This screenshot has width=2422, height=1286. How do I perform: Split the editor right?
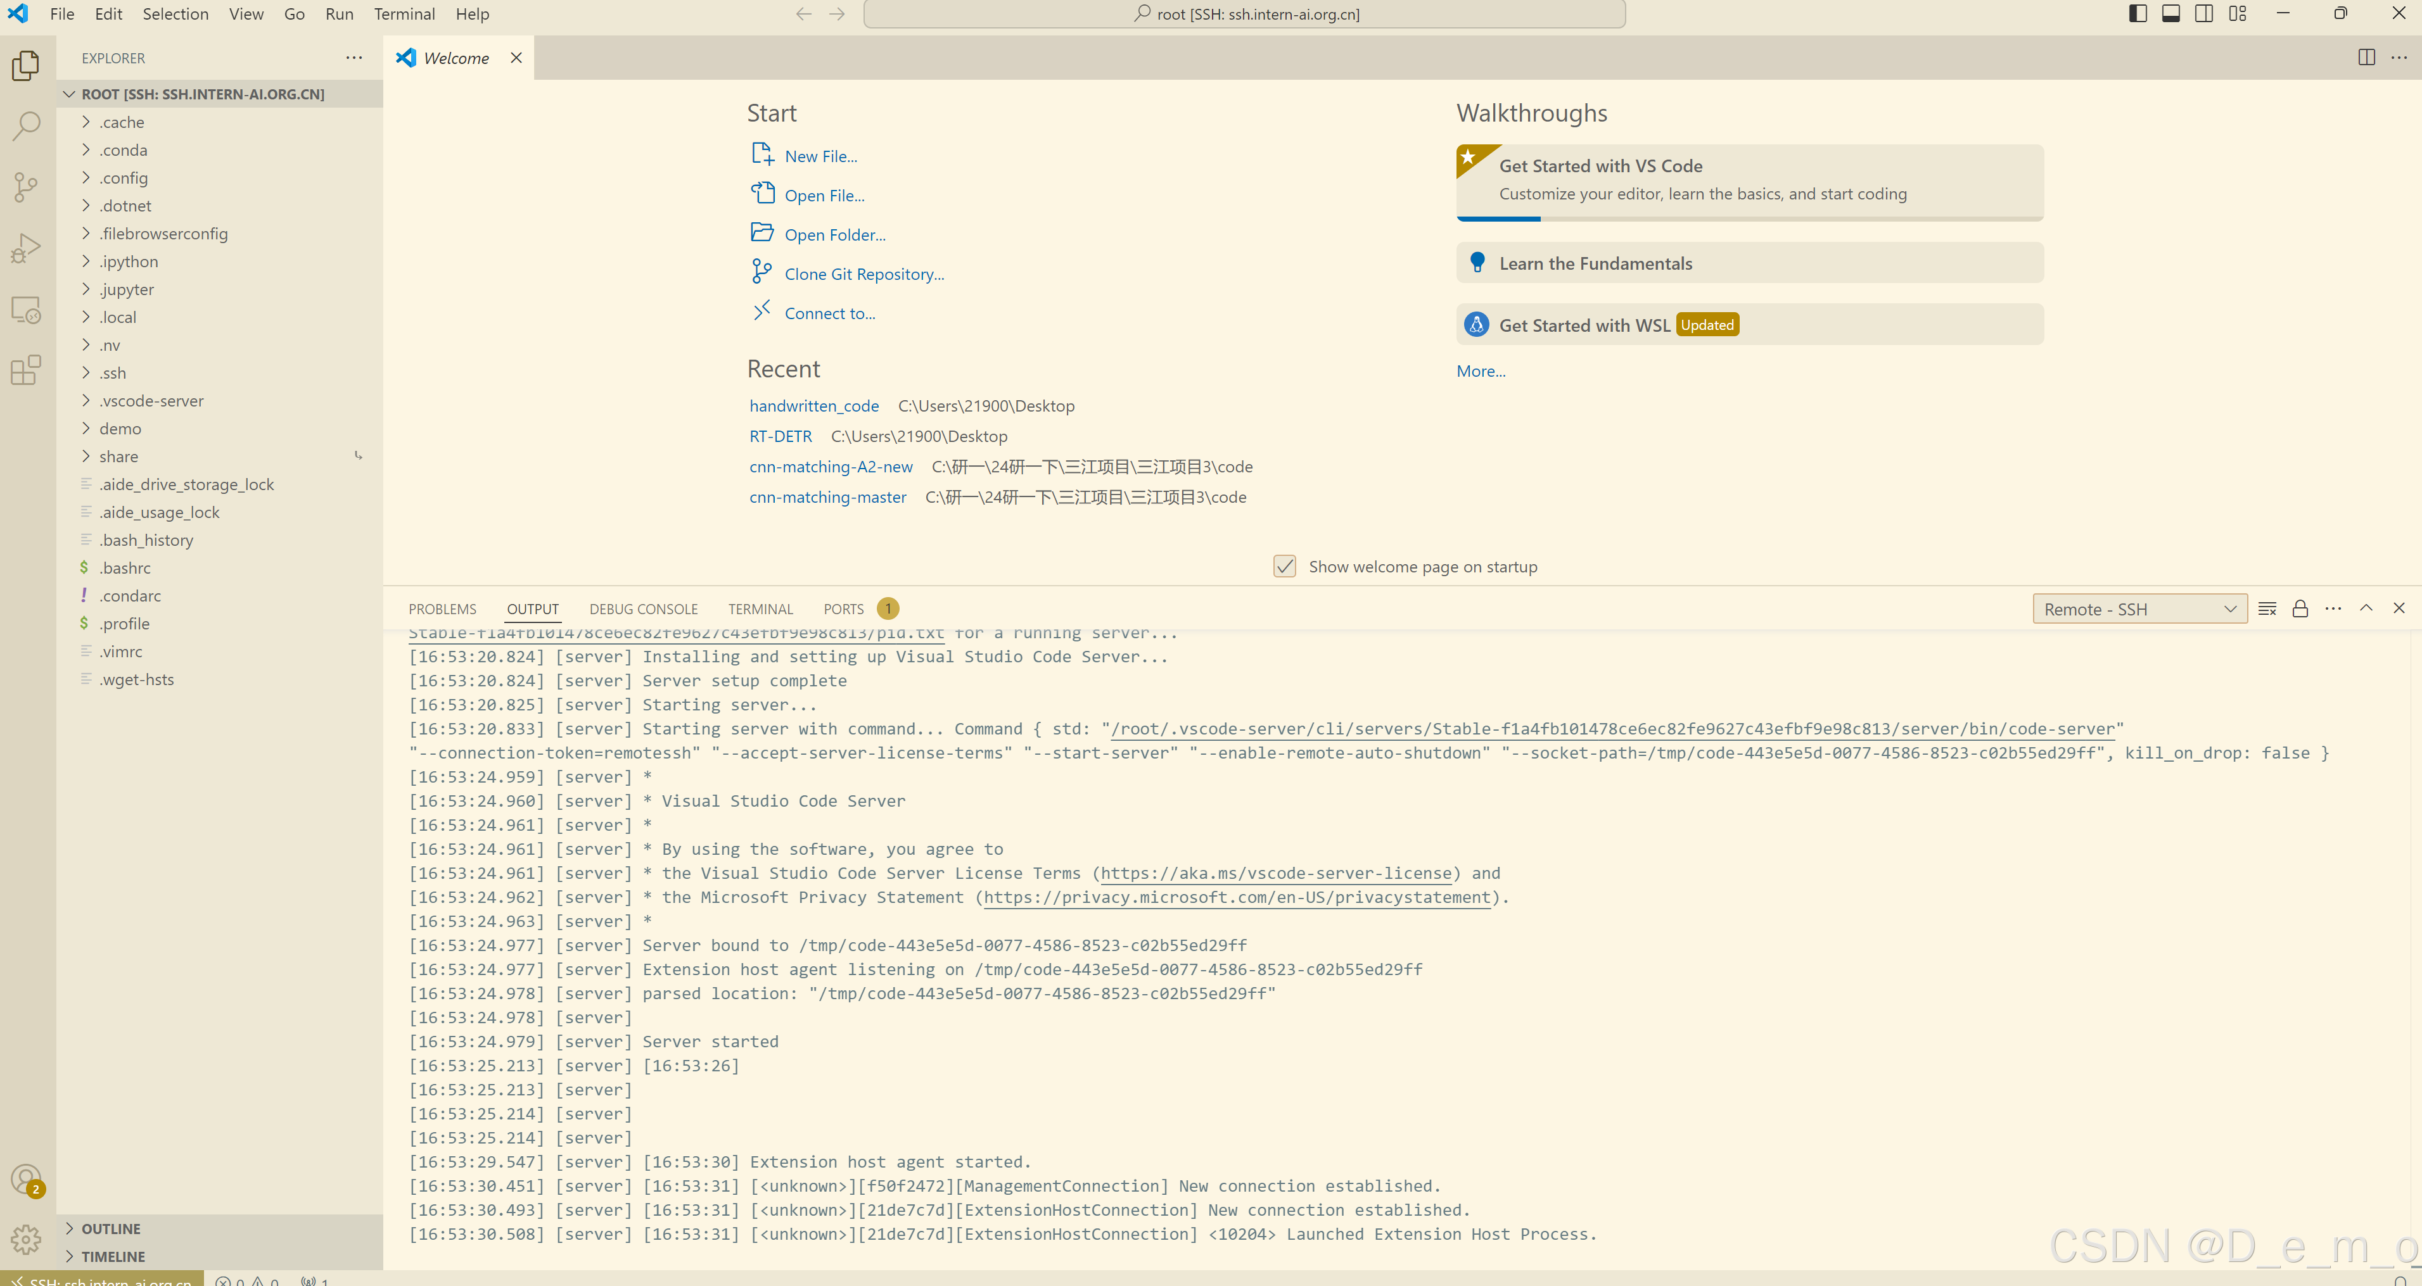point(2366,57)
